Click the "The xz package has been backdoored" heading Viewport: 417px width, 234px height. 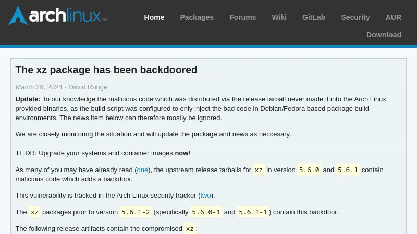(x=106, y=70)
